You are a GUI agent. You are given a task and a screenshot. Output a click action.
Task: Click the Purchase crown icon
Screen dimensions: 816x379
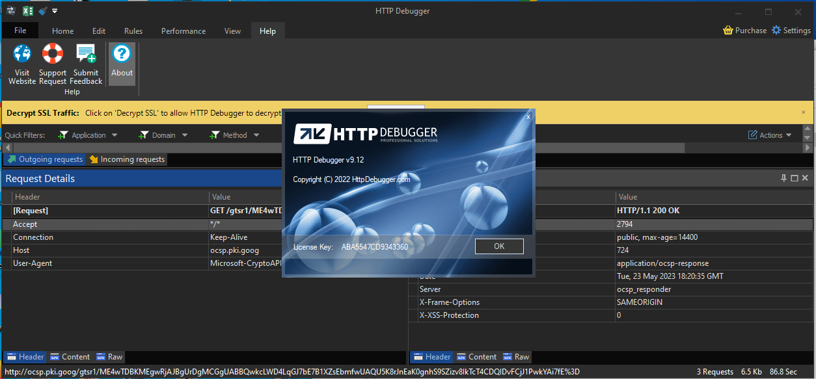(x=728, y=31)
